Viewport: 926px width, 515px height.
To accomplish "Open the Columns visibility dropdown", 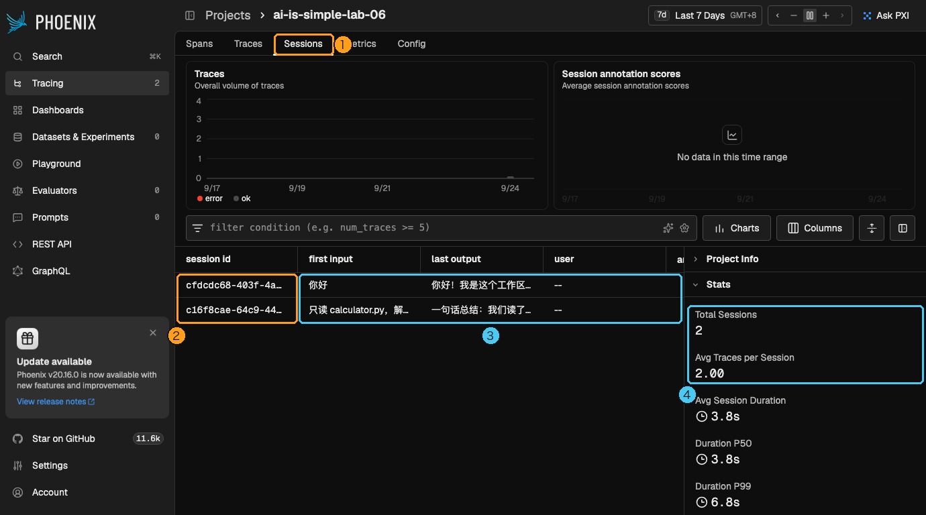I will click(x=815, y=228).
